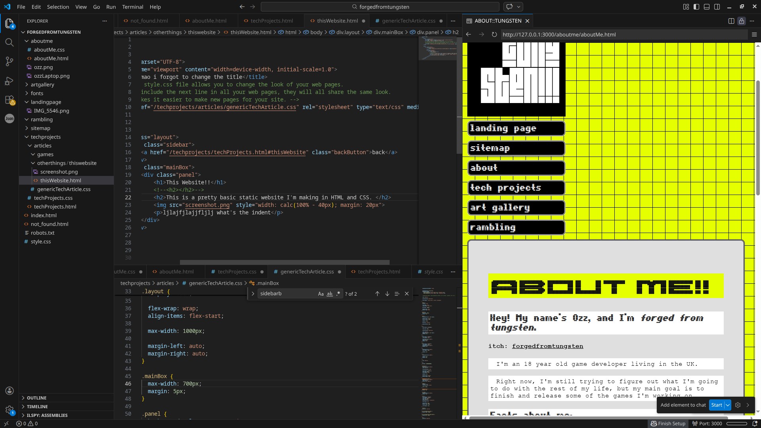Reload the browser preview page
Image resolution: width=761 pixels, height=428 pixels.
click(494, 34)
